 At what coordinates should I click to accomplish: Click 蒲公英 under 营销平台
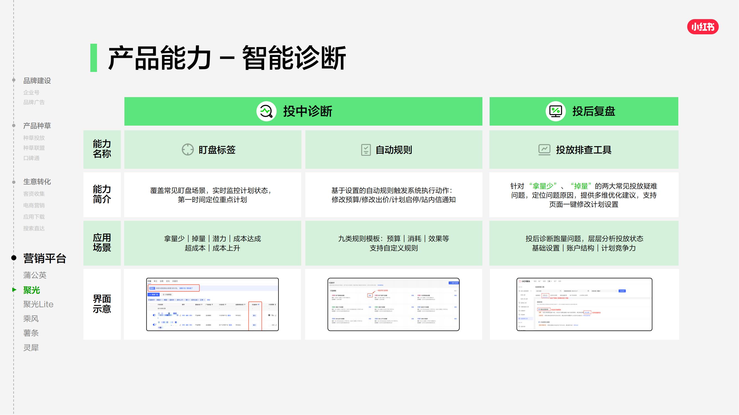[x=35, y=275]
